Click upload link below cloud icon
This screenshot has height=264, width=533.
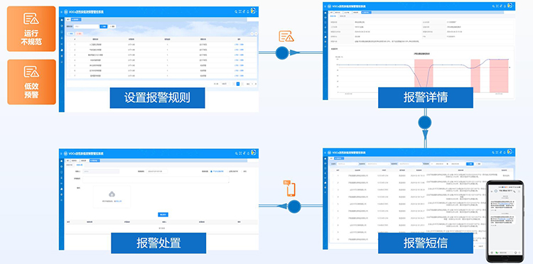[x=118, y=202]
